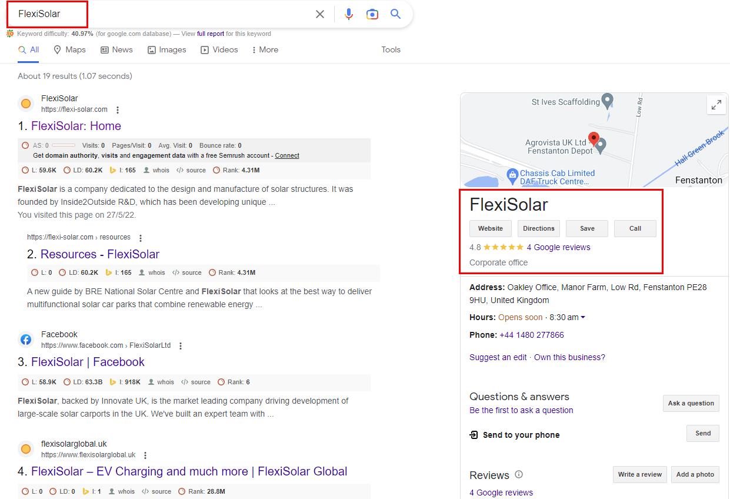
Task: Click Rank: 28.8M on flexisolarglobal result
Action: click(x=202, y=491)
